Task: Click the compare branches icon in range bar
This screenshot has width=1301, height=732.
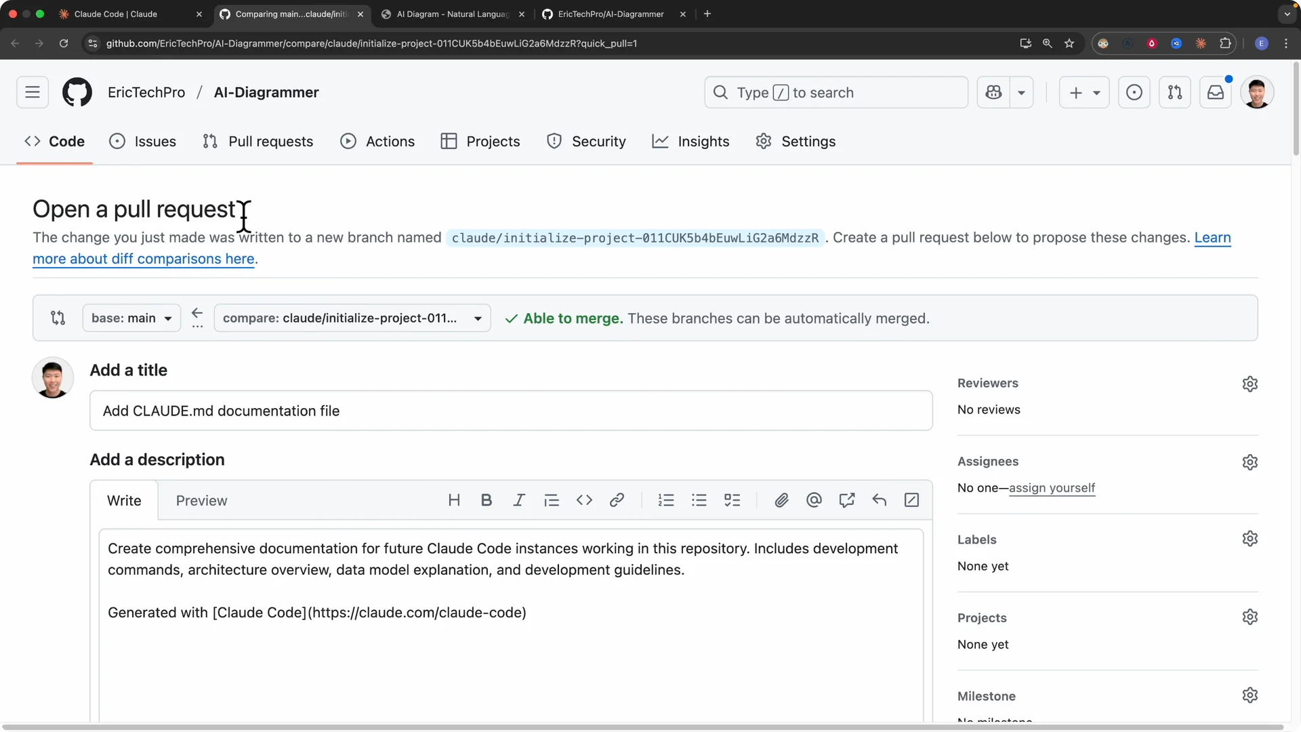Action: (58, 318)
